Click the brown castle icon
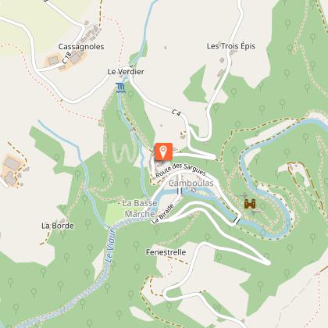 click(x=250, y=204)
